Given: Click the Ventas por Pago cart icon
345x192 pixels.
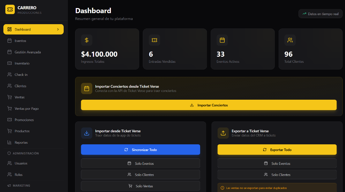Looking at the screenshot, I should pyautogui.click(x=9, y=108).
